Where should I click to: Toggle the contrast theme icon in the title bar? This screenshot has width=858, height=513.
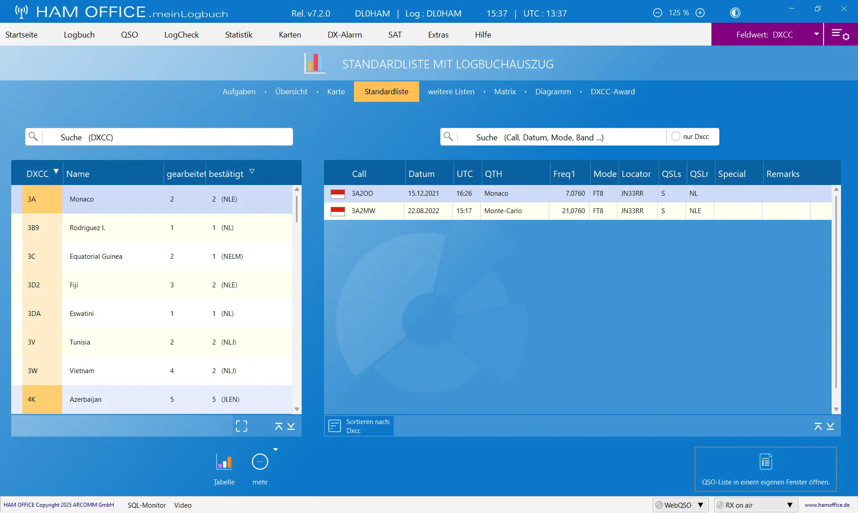point(735,13)
